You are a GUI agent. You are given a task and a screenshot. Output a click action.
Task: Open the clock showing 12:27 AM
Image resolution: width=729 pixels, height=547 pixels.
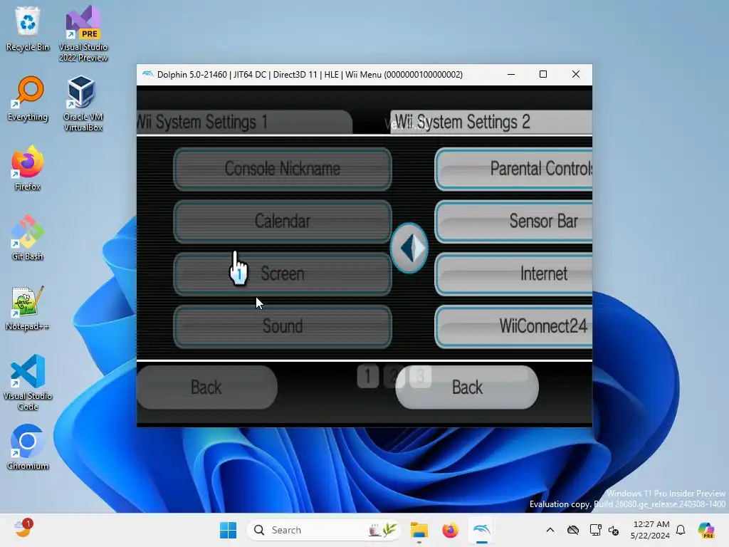(651, 530)
